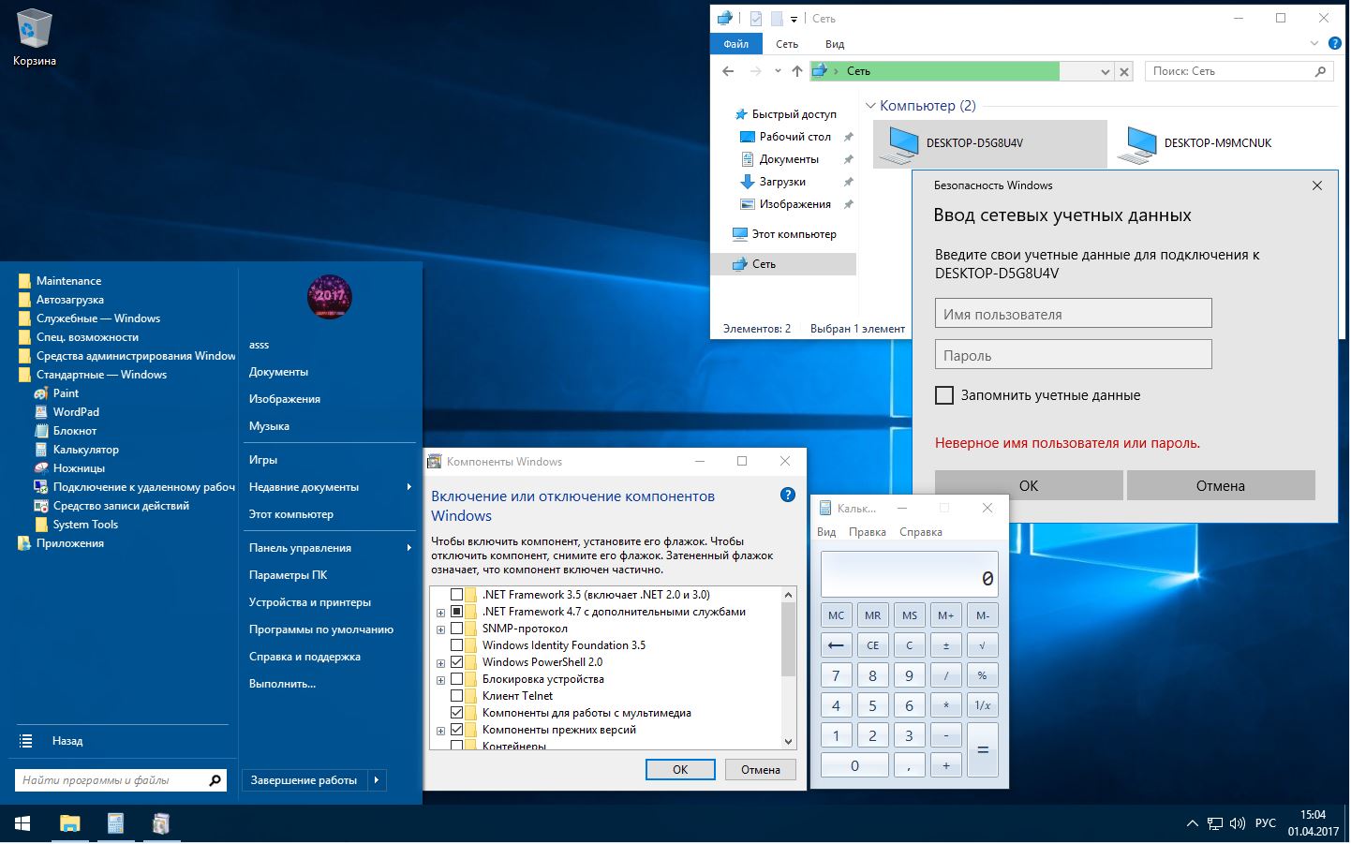Expand SNMP-протокол tree node
Screen dimensions: 1351x844
coord(440,629)
